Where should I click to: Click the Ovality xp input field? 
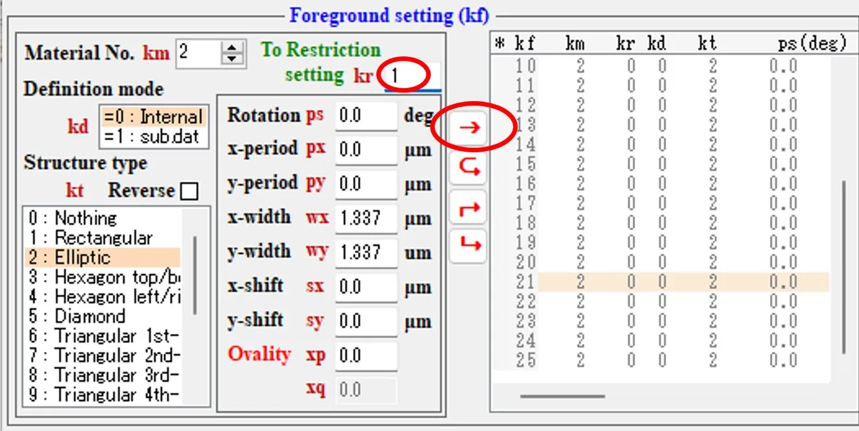pyautogui.click(x=366, y=355)
